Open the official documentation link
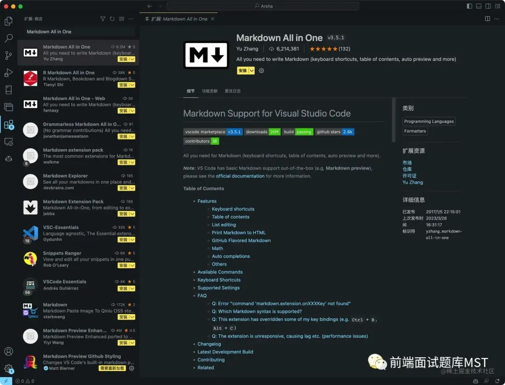The height and width of the screenshot is (385, 505). pyautogui.click(x=240, y=176)
